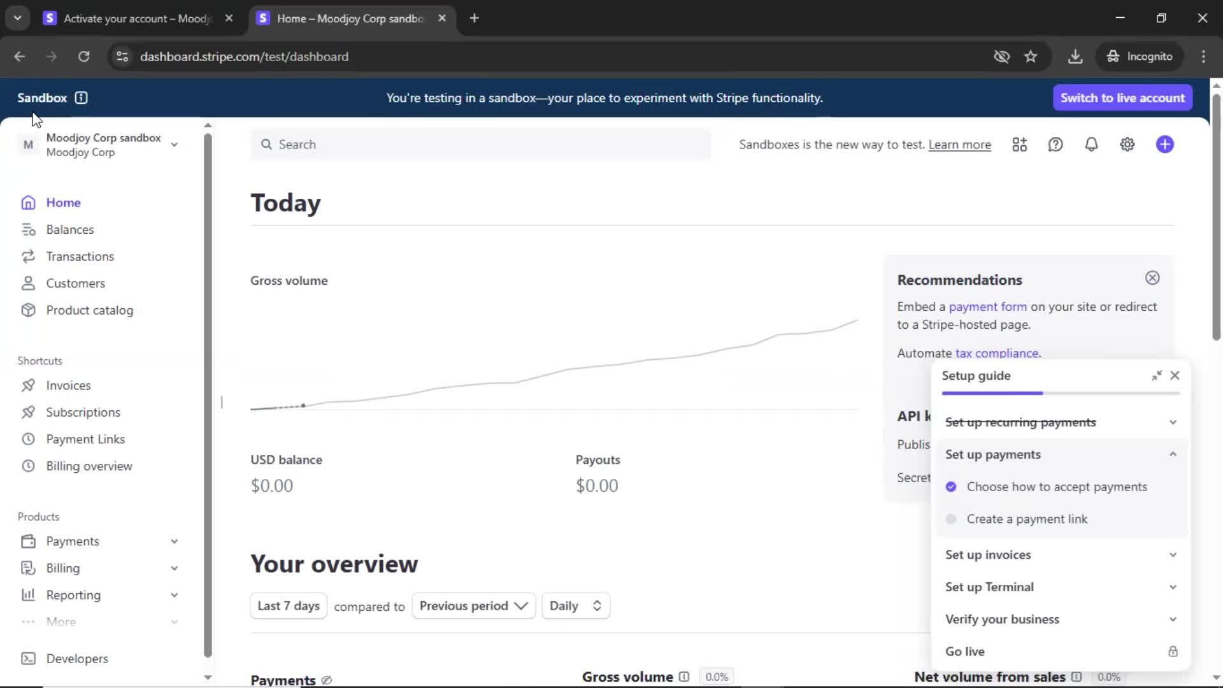Screen dimensions: 1223x688
Task: Click the Transactions icon in sidebar
Action: 28,256
